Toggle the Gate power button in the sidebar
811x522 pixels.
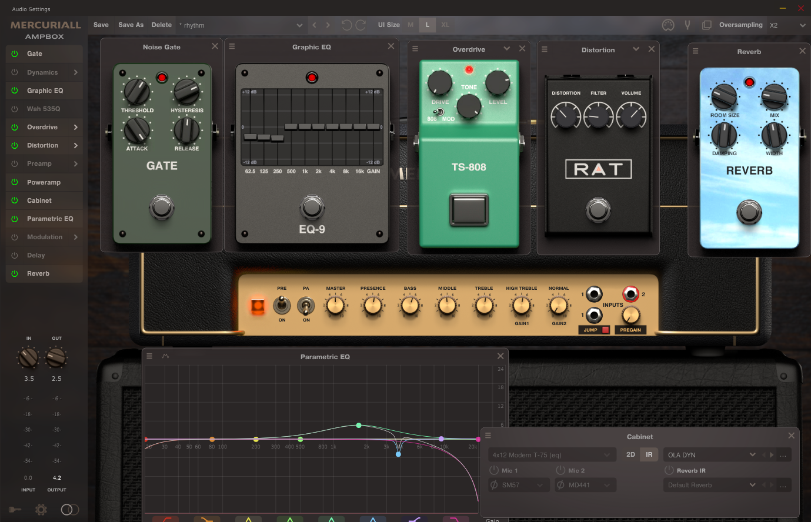point(15,53)
